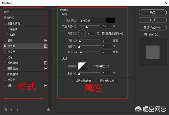Viewport: 169px width, 115px height.
Task: Add another 内阴影 effect with plus icon
Action: tap(46, 46)
